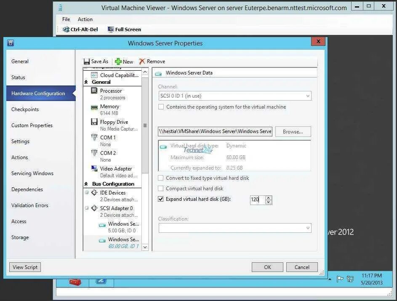
Task: Select the COM 1 port icon
Action: point(94,137)
